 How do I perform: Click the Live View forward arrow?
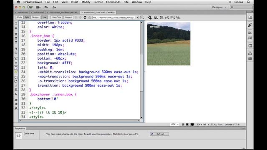click(x=80, y=17)
